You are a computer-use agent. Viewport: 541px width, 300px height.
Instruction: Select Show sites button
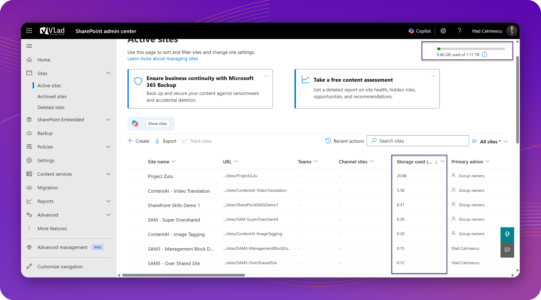[157, 124]
